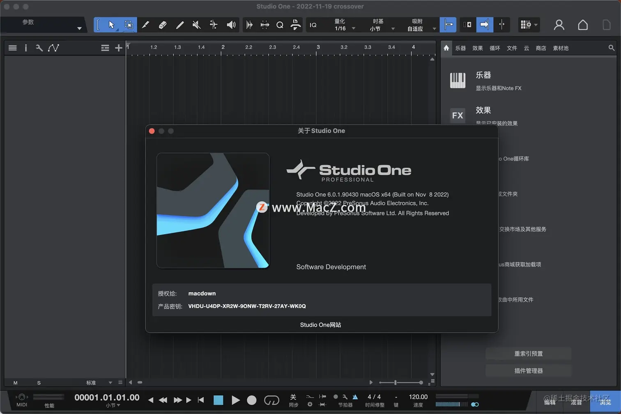Select the Mute tool
Image resolution: width=621 pixels, height=414 pixels.
197,25
